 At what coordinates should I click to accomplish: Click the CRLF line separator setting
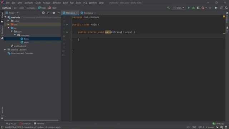click(x=194, y=127)
